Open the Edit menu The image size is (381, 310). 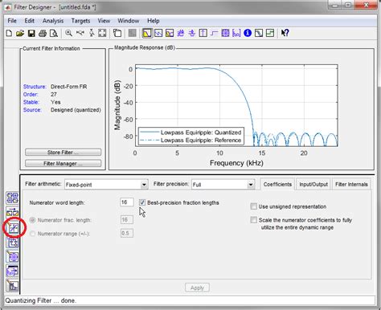[30, 21]
